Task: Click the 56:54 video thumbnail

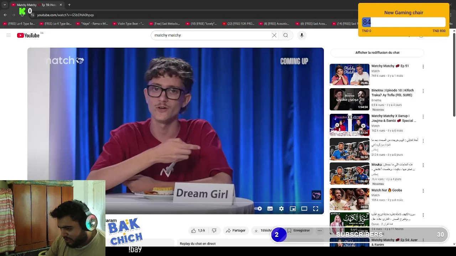Action: tap(349, 149)
